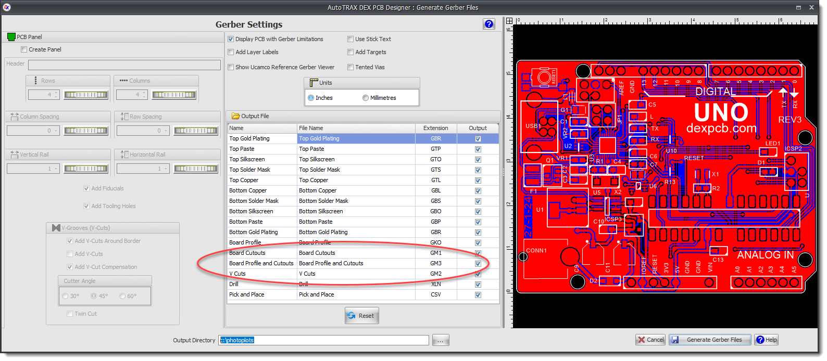827x361 pixels.
Task: Turn on the Tented Vias checkbox
Action: 350,67
